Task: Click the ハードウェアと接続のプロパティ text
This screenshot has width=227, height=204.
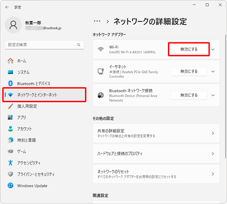Action: coord(120,154)
